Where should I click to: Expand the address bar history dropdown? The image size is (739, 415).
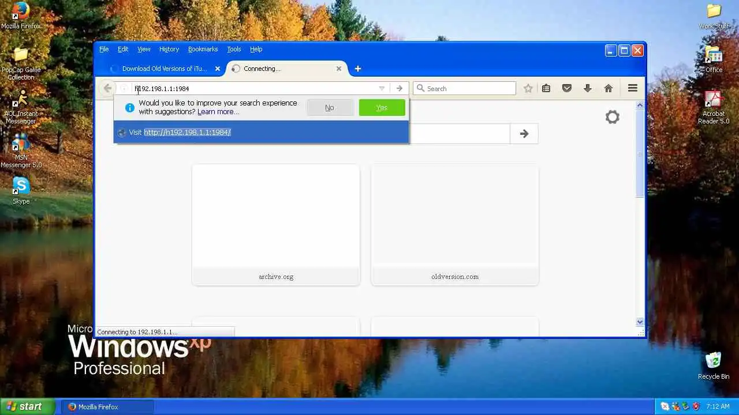point(382,88)
